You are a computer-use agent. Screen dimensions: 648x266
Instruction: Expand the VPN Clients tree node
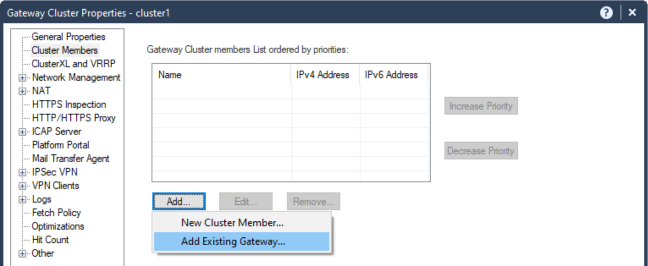[x=22, y=186]
